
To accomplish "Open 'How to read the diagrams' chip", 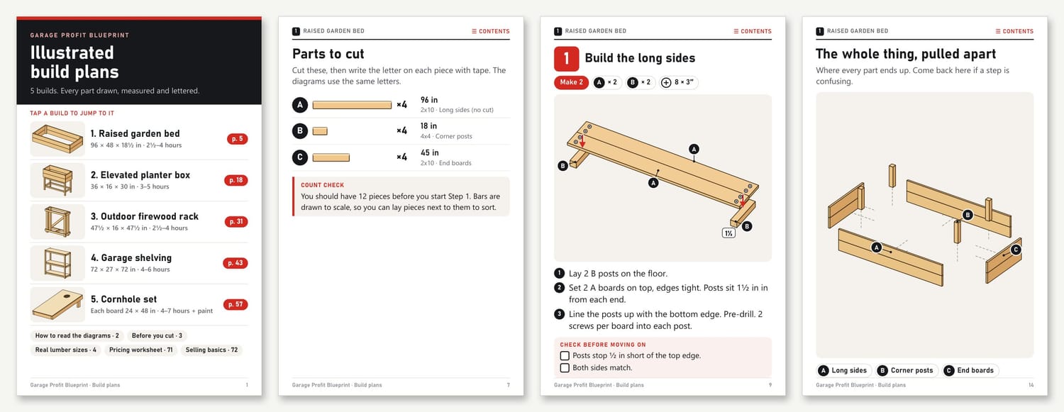I will point(77,335).
